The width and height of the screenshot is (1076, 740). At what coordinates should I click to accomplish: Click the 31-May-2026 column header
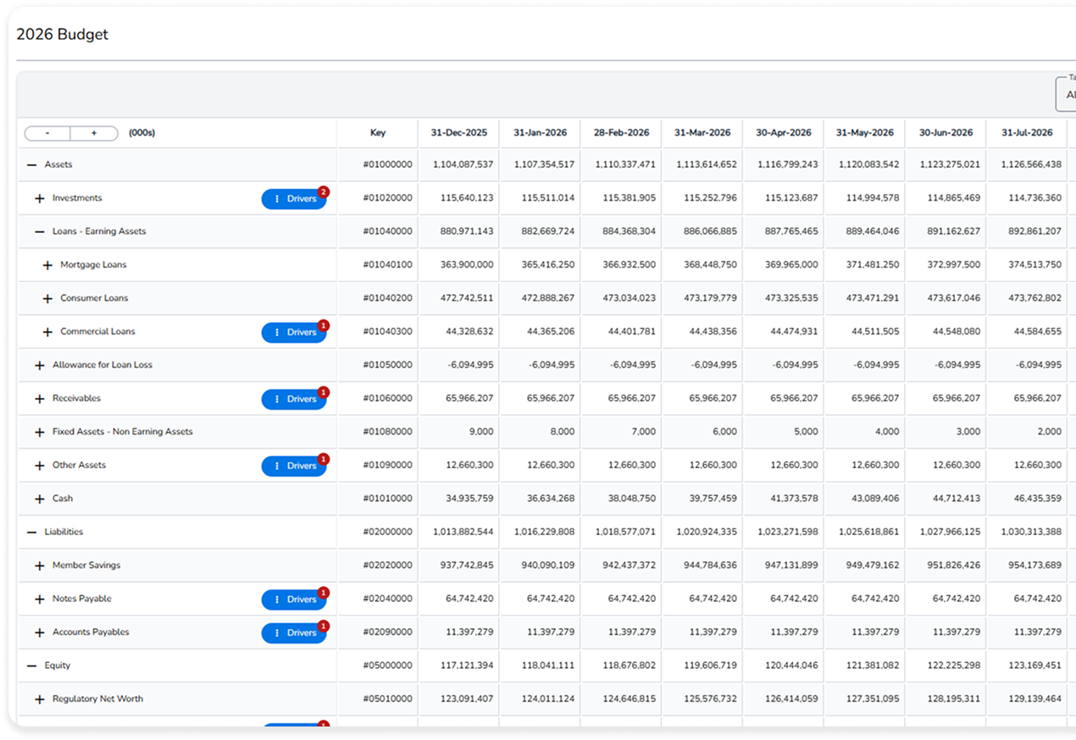[865, 133]
